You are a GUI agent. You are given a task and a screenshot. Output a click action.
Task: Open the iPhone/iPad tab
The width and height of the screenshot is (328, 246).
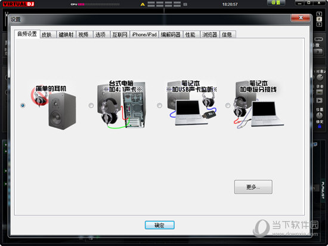[x=144, y=35]
